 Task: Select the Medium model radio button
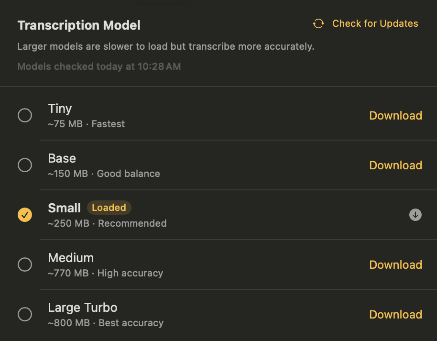(x=25, y=264)
